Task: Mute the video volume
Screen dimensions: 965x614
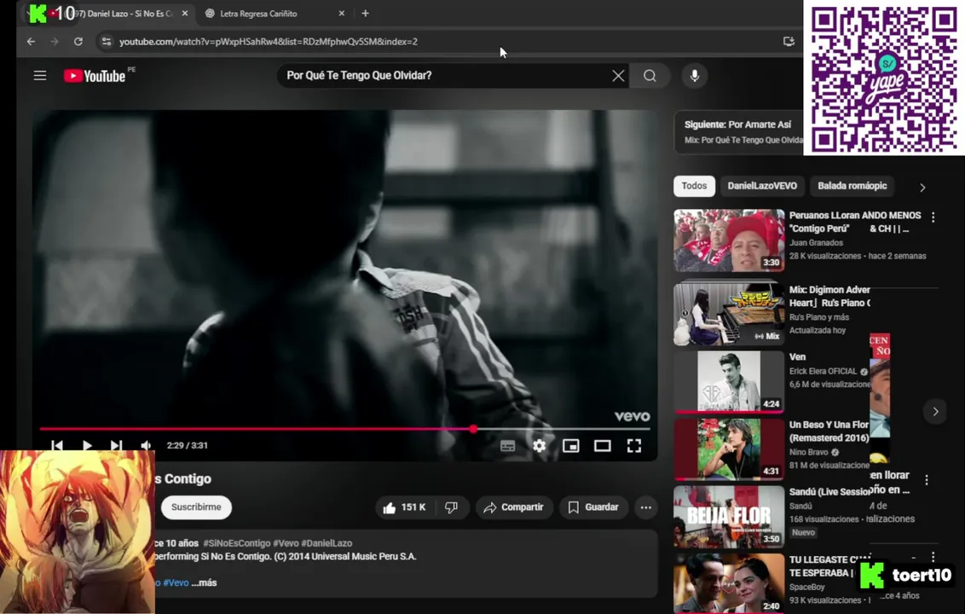Action: pos(146,445)
